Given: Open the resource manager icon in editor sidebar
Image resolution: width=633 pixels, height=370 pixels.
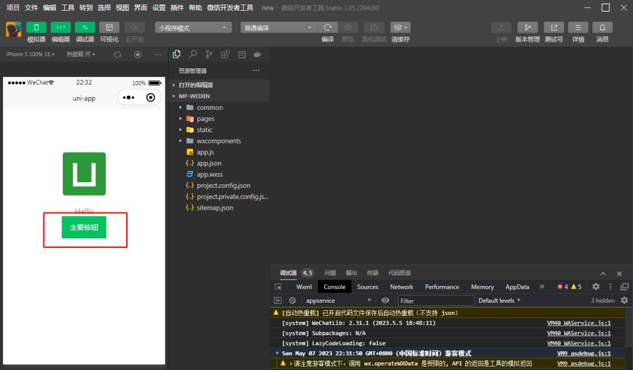Looking at the screenshot, I should (x=177, y=54).
